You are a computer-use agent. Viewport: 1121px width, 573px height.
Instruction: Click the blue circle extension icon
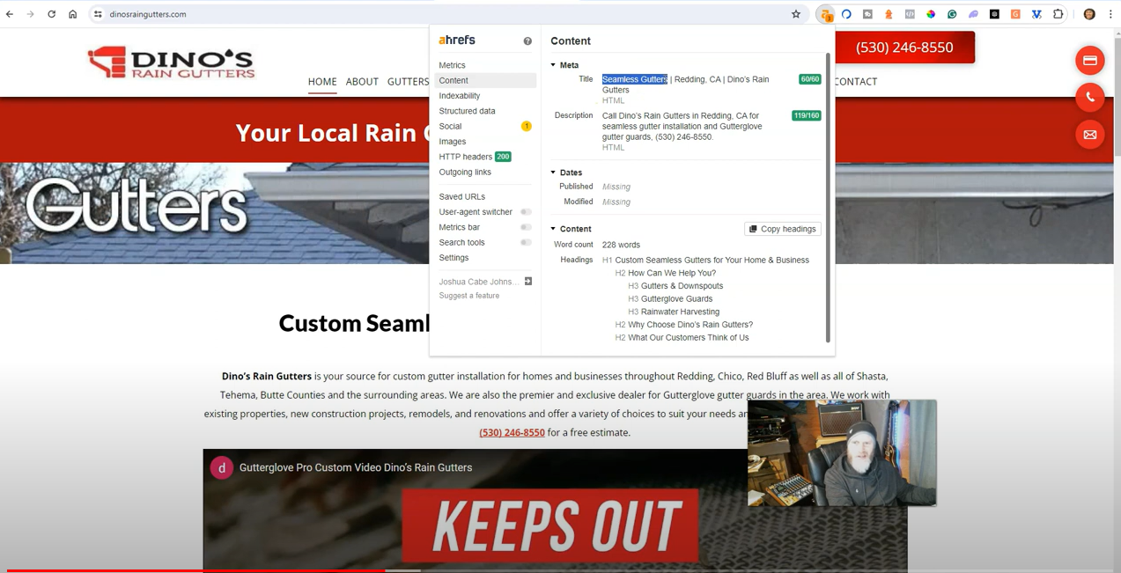(846, 14)
